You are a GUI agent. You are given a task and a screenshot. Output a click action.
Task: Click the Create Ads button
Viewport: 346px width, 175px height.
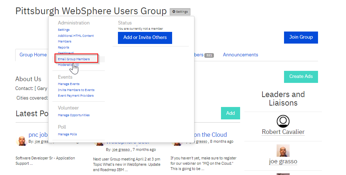point(301,77)
